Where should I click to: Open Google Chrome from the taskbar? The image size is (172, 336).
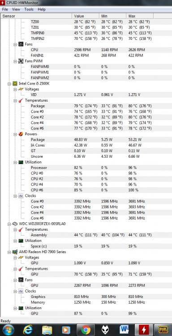86,330
